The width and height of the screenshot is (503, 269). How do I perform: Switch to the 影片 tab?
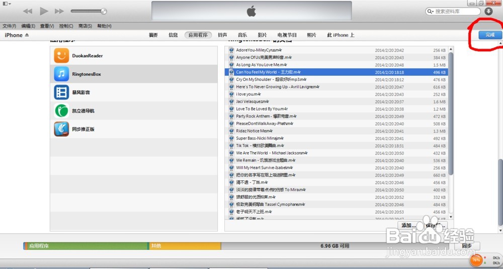[262, 35]
